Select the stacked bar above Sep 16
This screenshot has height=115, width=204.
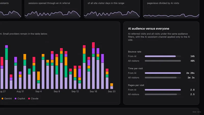[93, 66]
